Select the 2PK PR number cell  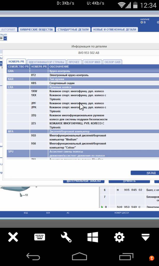pos(39,109)
